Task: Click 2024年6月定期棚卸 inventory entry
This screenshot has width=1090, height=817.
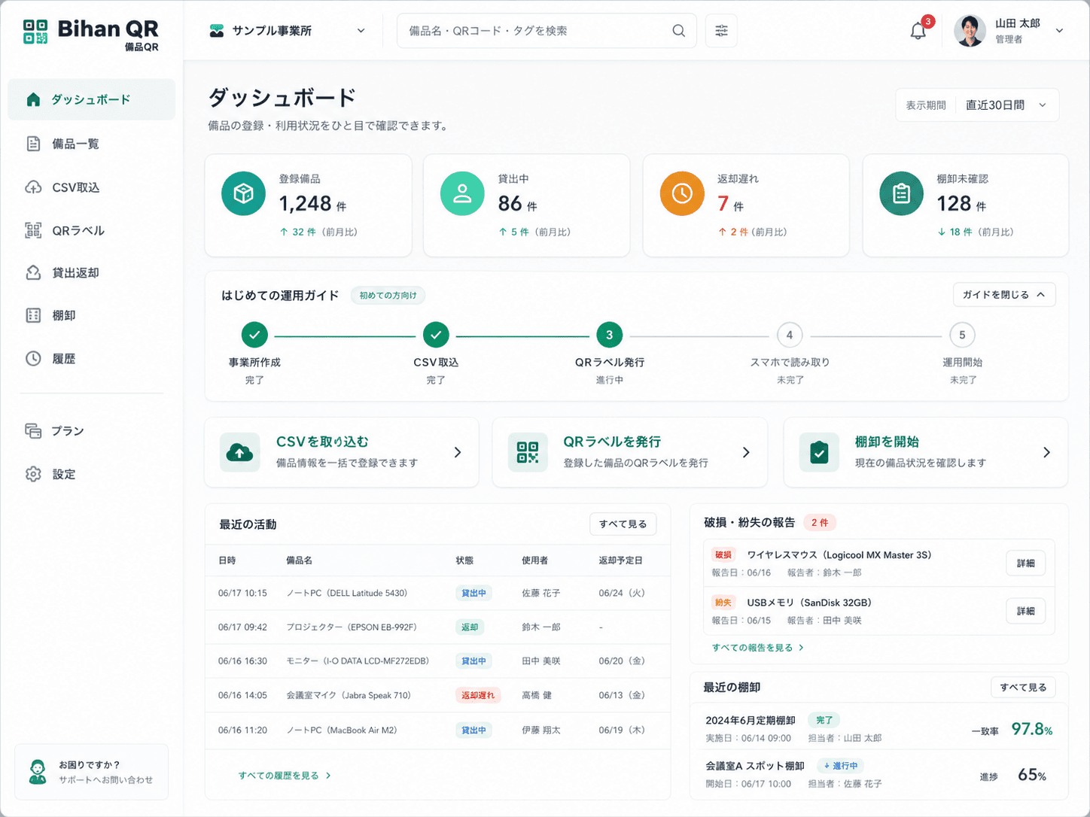Action: click(x=751, y=721)
